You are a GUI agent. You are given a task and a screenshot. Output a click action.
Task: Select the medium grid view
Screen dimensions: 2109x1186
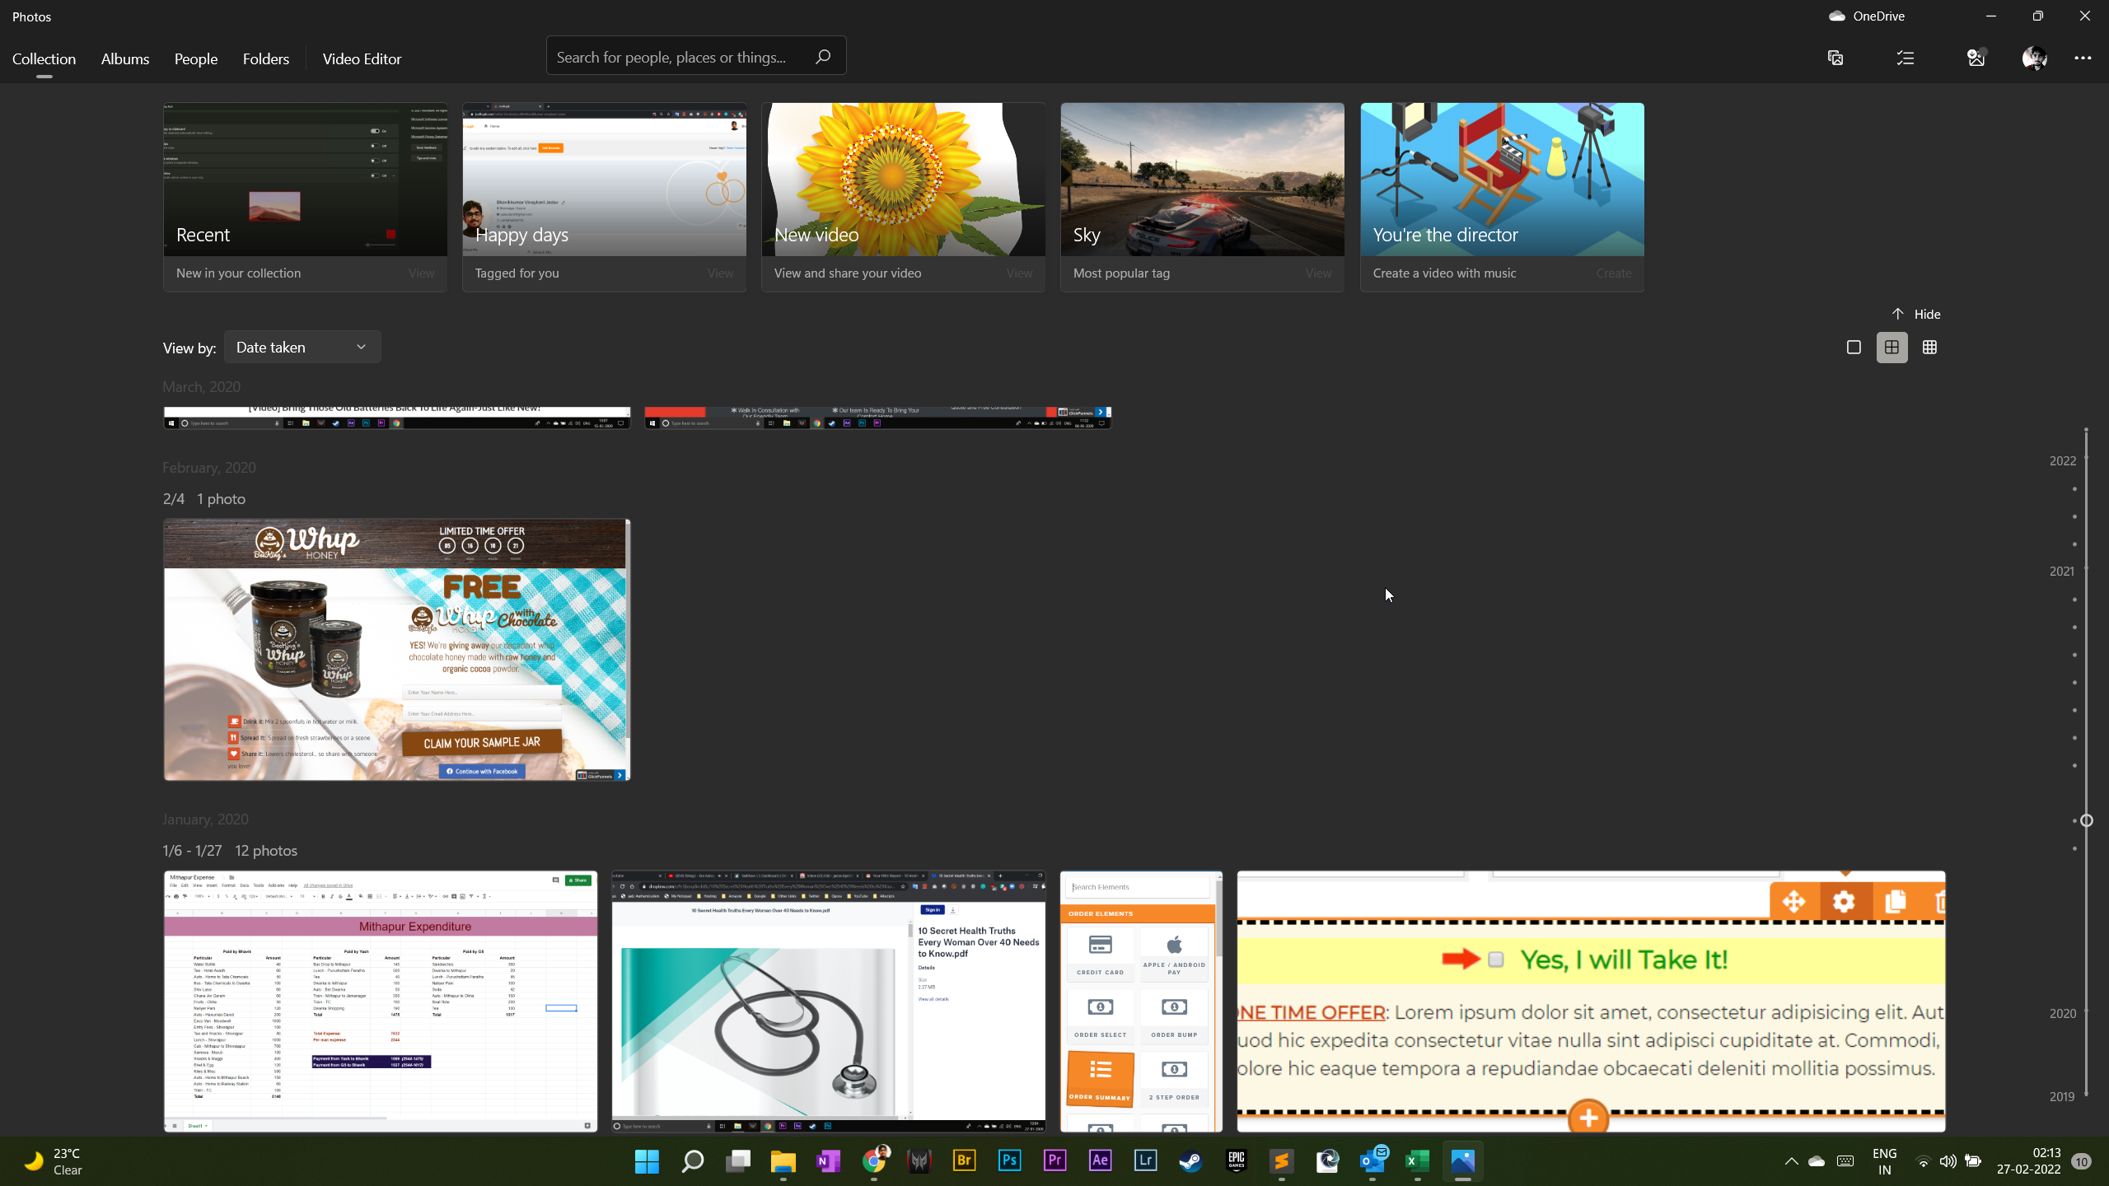(1892, 348)
